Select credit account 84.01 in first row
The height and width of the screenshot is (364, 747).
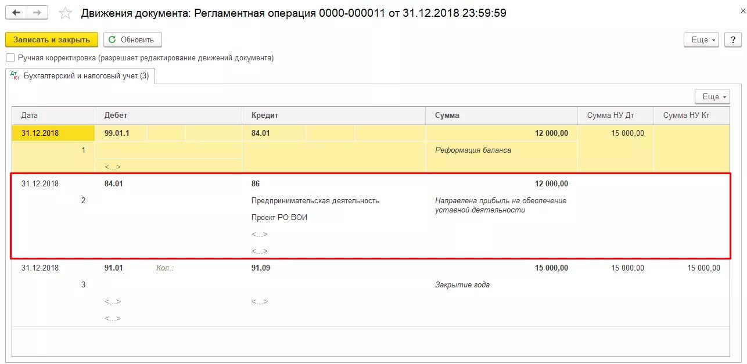click(x=274, y=134)
